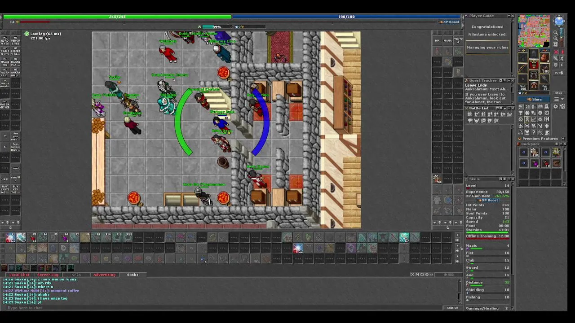Click the question mark help icon
Viewport: 575px width, 323px height.
point(534,132)
